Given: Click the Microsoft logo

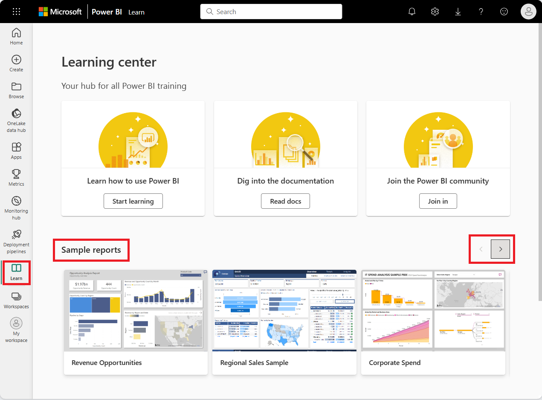Looking at the screenshot, I should (x=60, y=12).
